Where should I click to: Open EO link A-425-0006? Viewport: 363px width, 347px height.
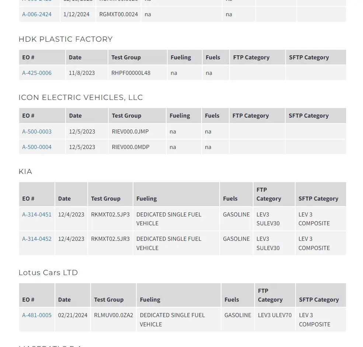(x=37, y=73)
